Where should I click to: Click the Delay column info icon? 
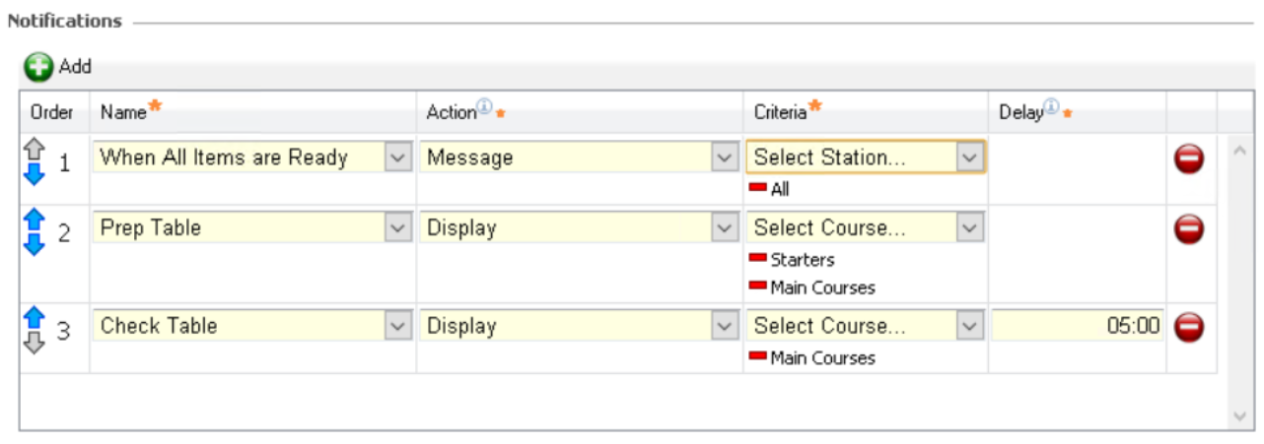pos(1051,108)
